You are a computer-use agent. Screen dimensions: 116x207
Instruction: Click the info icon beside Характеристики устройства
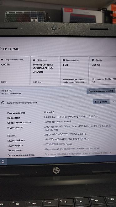(x=3, y=103)
